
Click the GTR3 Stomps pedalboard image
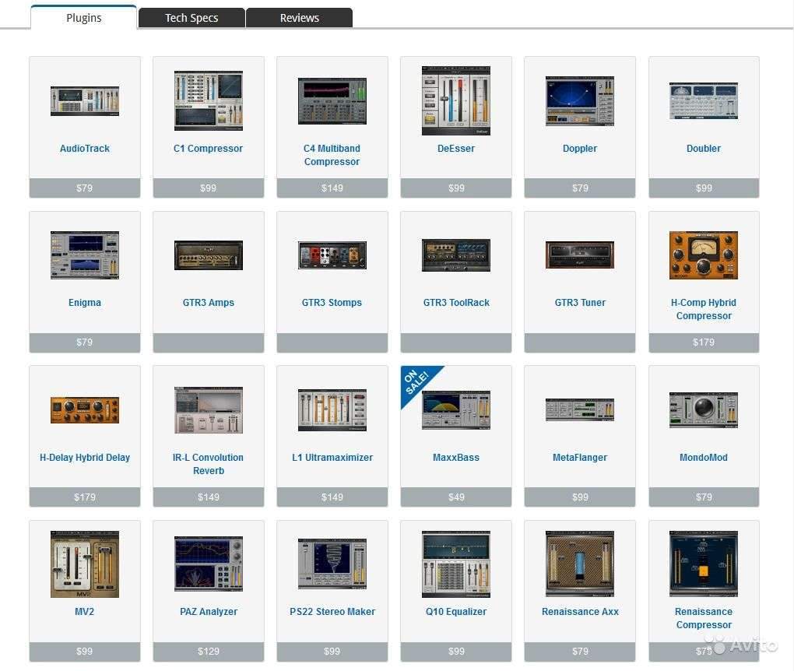332,255
